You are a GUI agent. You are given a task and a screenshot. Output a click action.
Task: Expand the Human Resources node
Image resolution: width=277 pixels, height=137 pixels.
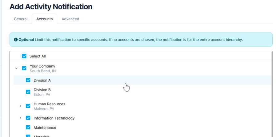pos(20,106)
